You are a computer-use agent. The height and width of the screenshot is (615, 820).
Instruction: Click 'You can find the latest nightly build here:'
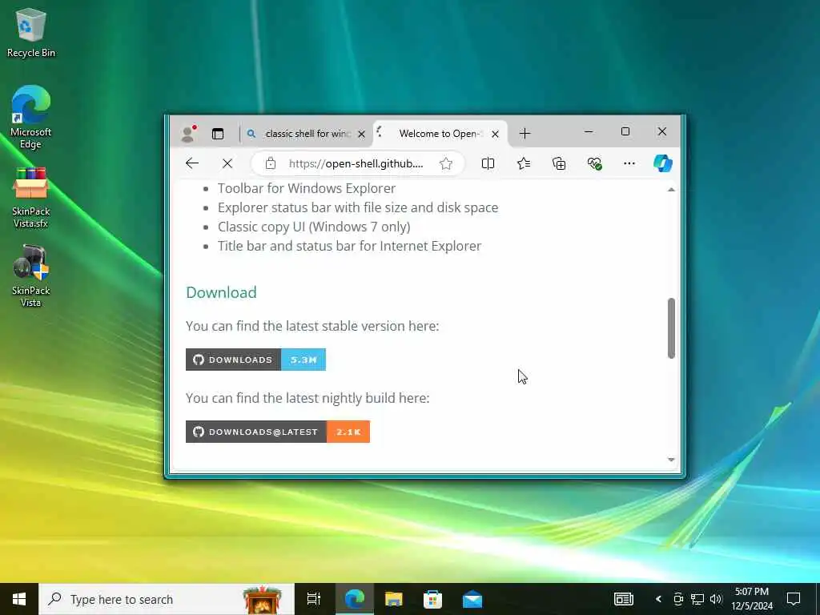(307, 399)
